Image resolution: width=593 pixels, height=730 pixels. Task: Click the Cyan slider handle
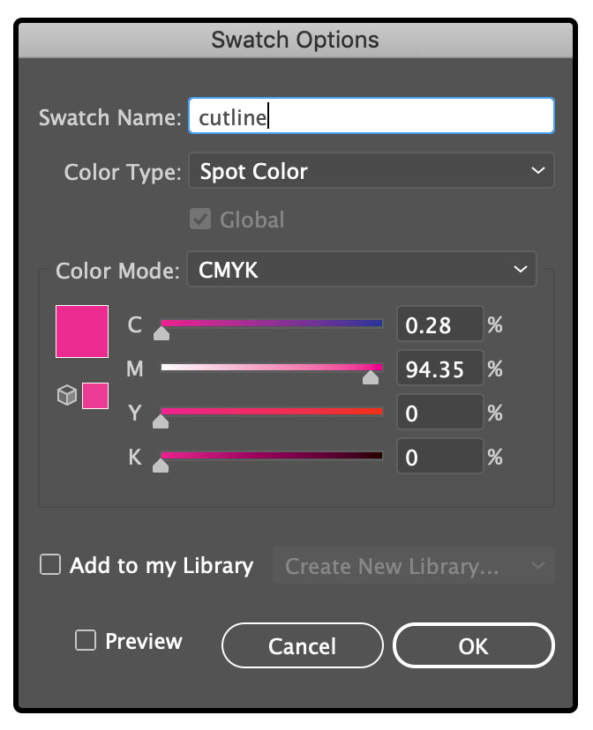click(161, 333)
